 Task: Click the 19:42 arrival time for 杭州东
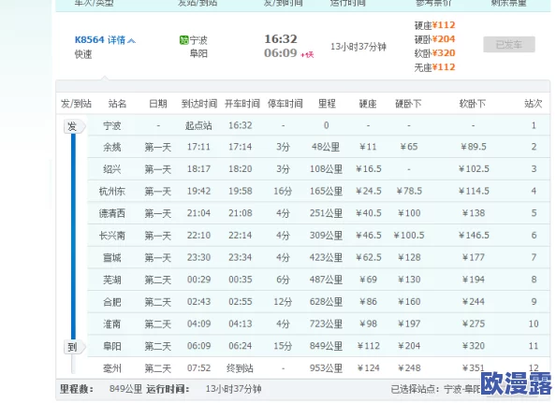tap(199, 192)
